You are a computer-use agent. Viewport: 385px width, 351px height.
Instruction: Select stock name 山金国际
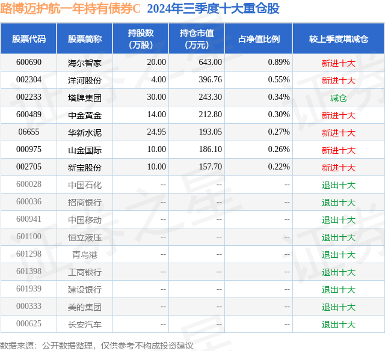click(85, 150)
